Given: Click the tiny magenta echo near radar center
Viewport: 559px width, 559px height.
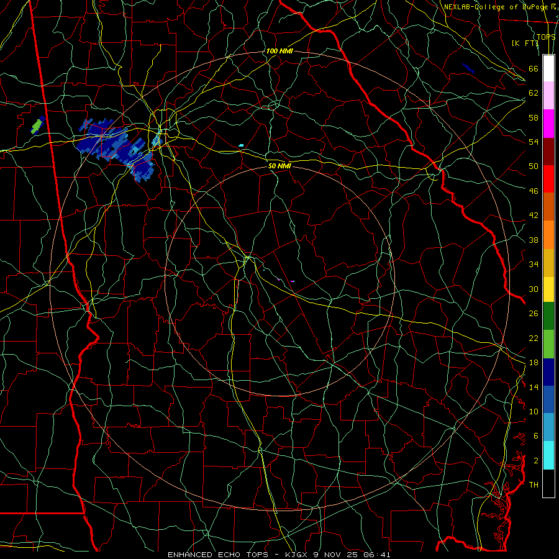Looking at the screenshot, I should [x=293, y=281].
